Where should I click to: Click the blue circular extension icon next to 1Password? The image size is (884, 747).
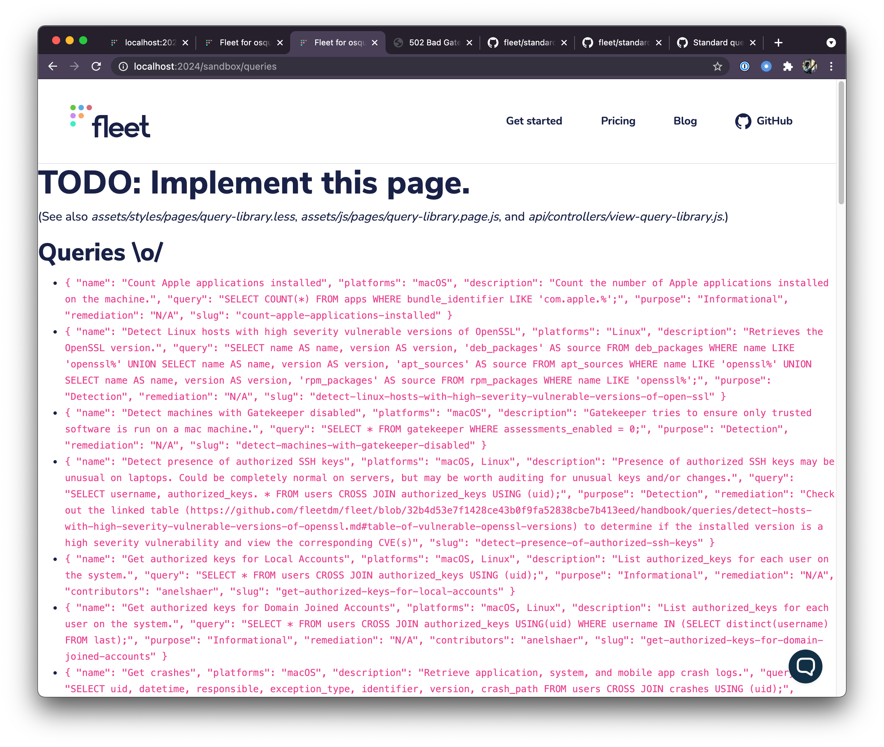(766, 66)
